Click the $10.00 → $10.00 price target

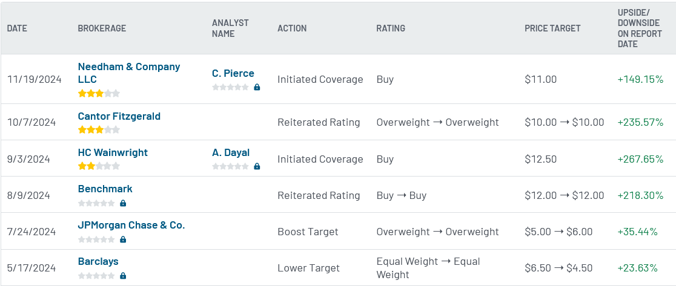click(565, 122)
